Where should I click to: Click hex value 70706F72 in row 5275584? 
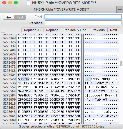(41, 95)
